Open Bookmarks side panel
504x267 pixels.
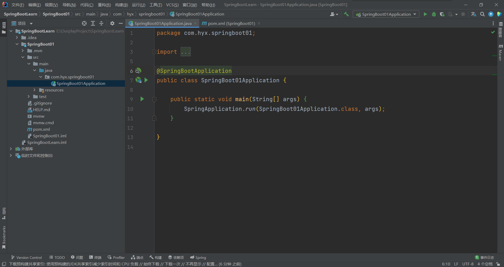(4, 238)
